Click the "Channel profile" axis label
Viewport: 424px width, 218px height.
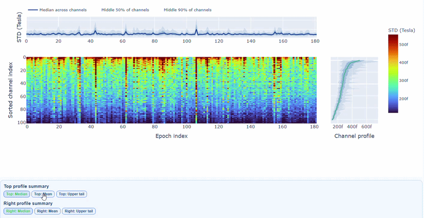(354, 136)
